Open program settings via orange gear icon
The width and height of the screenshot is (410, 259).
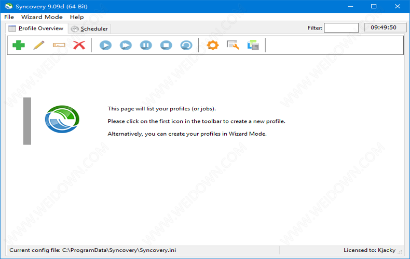point(213,45)
